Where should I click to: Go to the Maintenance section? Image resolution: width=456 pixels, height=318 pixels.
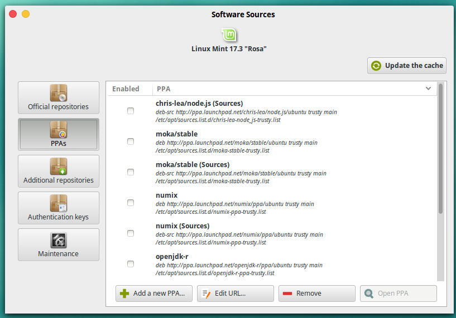[x=59, y=244]
